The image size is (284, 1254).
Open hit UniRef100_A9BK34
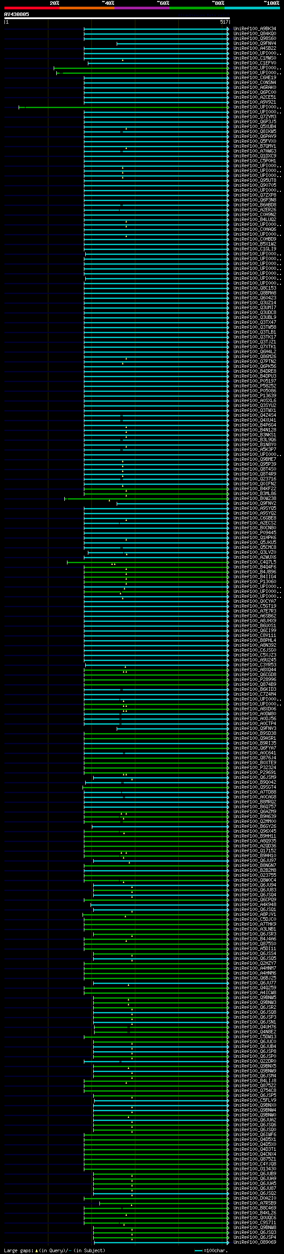coord(255,29)
